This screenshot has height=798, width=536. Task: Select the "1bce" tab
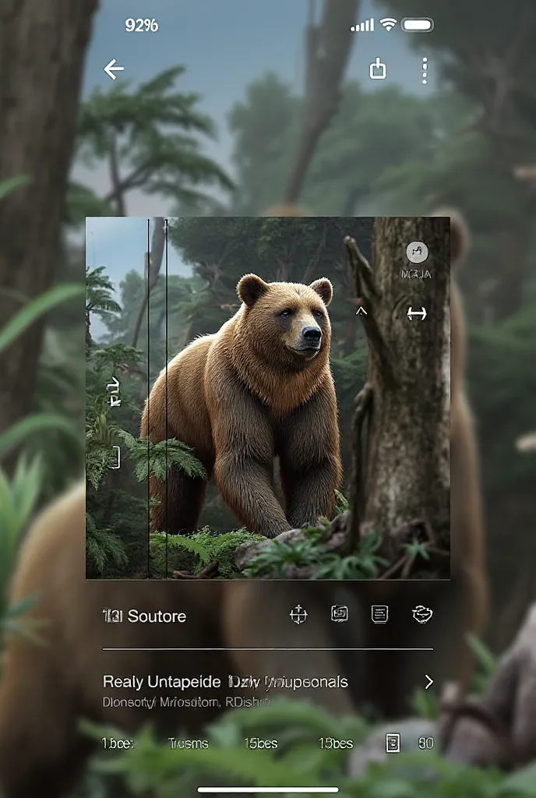tap(118, 743)
